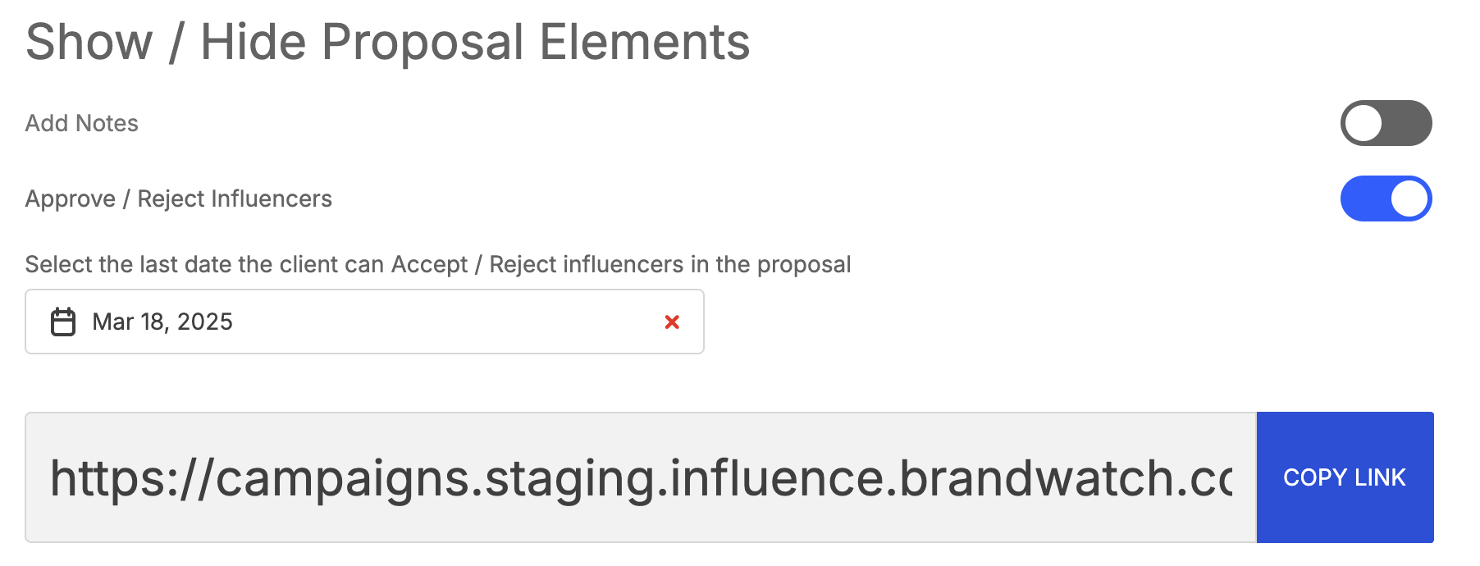The image size is (1480, 566).
Task: Clear the date using the red X icon
Action: pyautogui.click(x=672, y=322)
